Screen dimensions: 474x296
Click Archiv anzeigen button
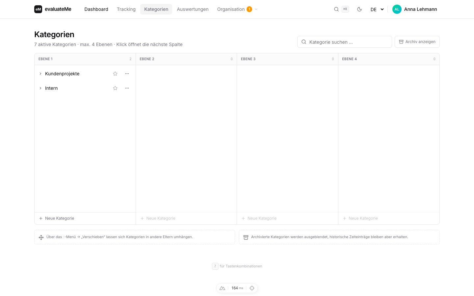click(x=417, y=42)
